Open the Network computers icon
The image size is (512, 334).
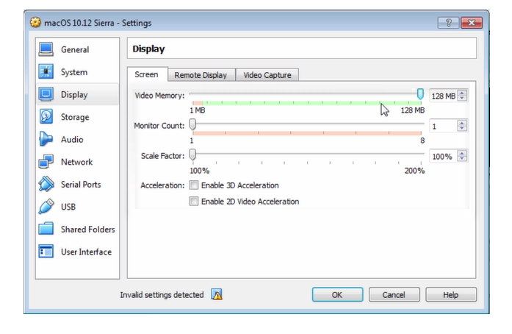coord(46,162)
